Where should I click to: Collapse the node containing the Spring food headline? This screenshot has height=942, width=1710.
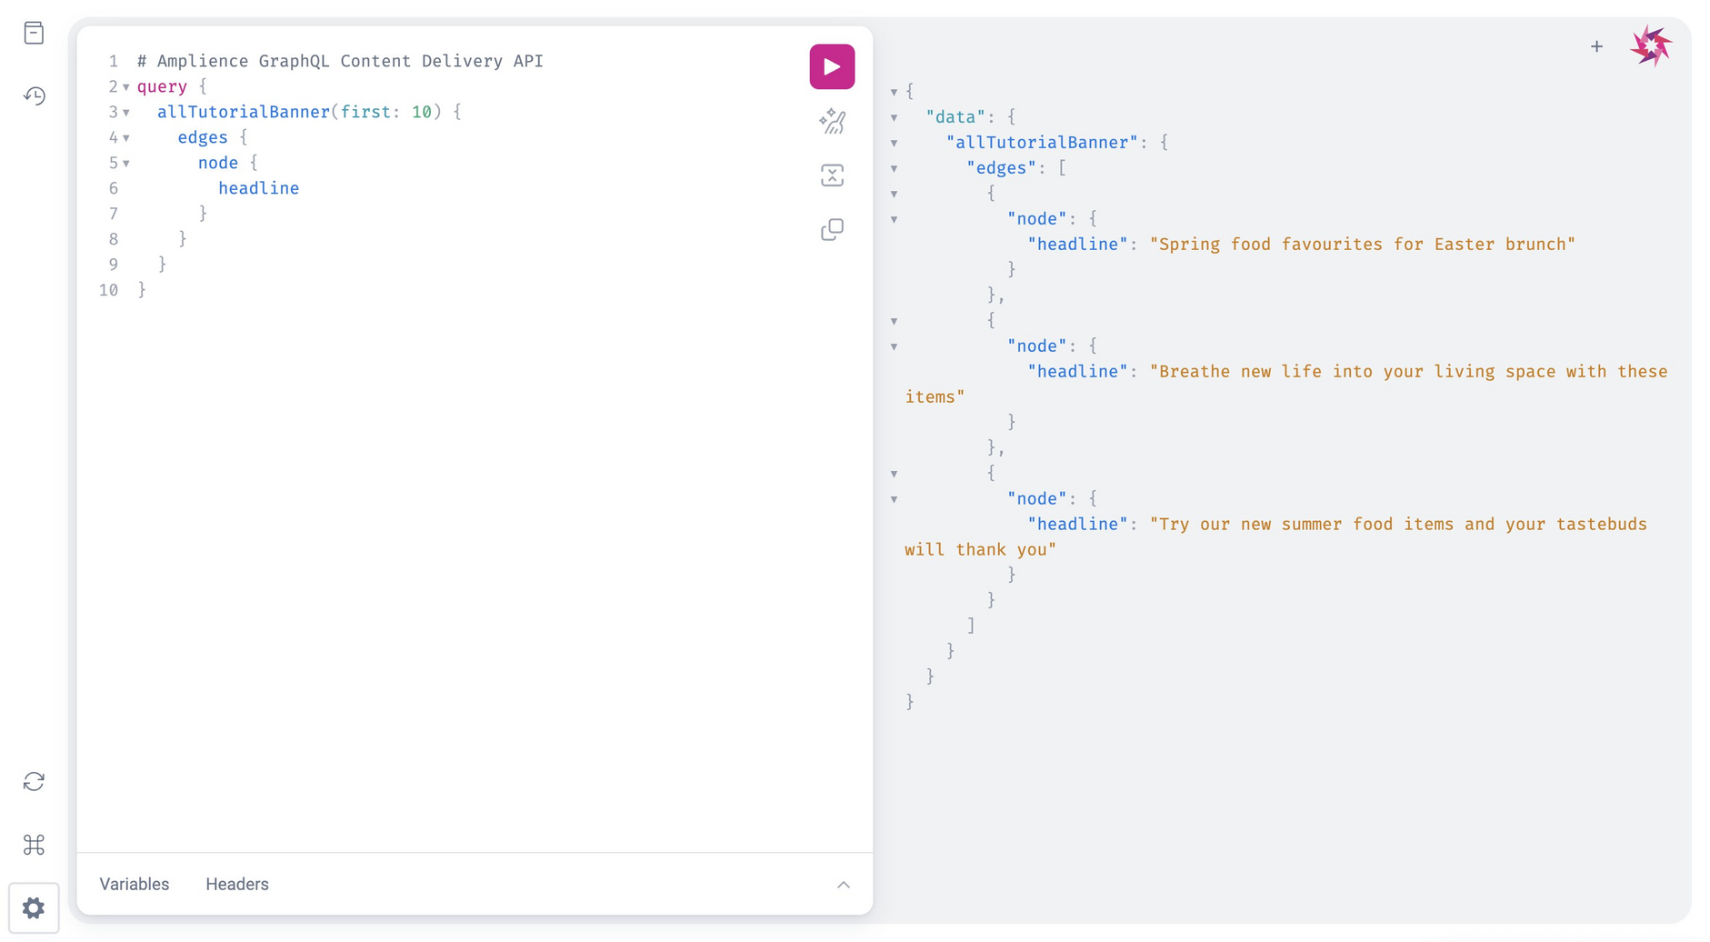(895, 219)
